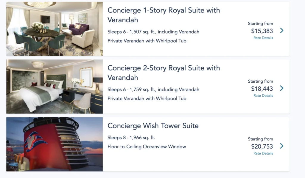This screenshot has height=178, width=305.
Task: Click the Floor-to-Ceiling Oceanview Window text
Action: [x=147, y=147]
